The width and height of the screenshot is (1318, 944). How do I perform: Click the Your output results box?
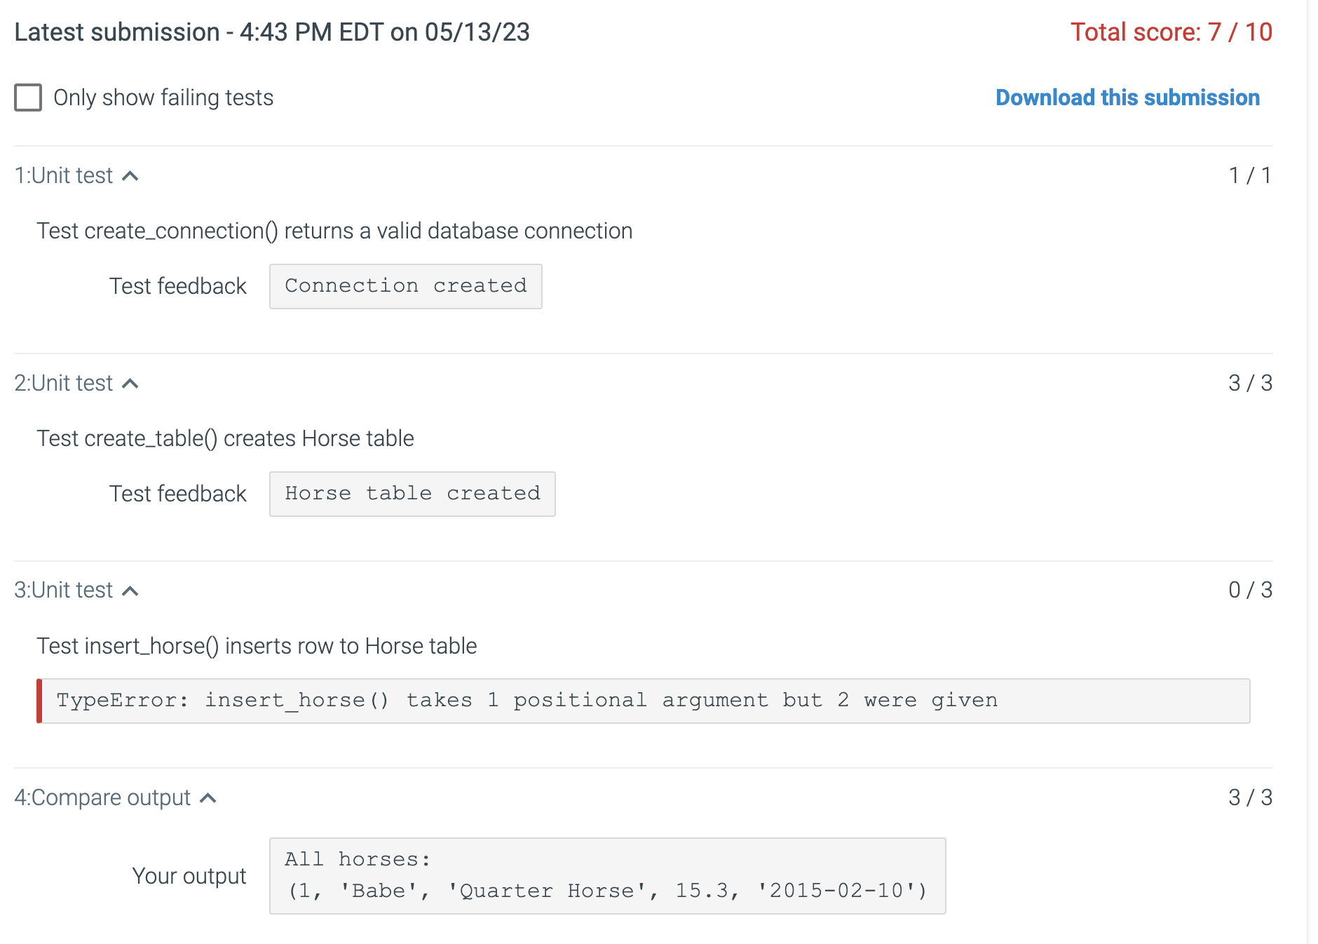tap(607, 875)
